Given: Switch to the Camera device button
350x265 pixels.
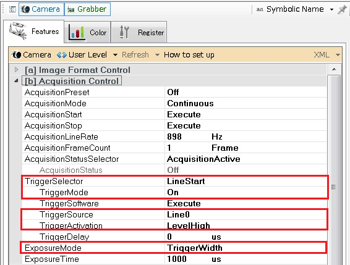Looking at the screenshot, I should pos(41,9).
